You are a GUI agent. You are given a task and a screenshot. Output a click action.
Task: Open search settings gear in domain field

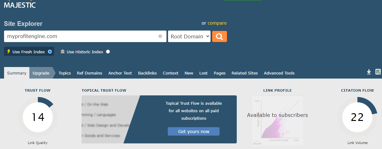160,36
